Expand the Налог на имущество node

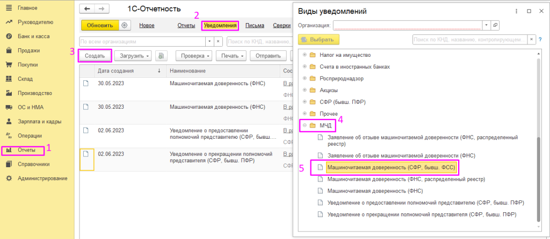[x=304, y=55]
